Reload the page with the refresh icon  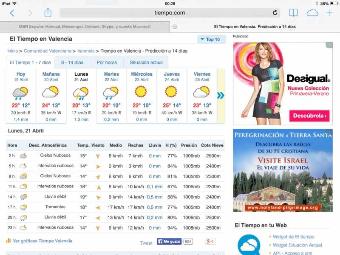[275, 13]
